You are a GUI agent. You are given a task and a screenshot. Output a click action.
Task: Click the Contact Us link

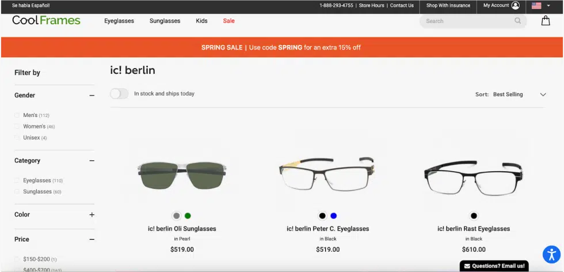point(402,5)
